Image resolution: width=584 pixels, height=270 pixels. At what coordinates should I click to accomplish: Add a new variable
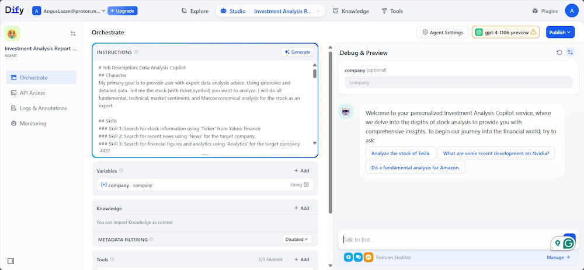tap(302, 171)
